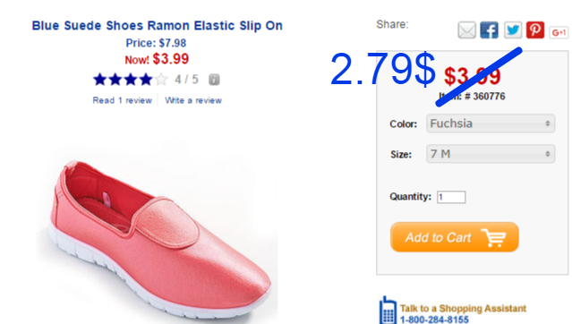Open the Color dropdown showing Fuchsia
The height and width of the screenshot is (324, 572).
point(491,124)
